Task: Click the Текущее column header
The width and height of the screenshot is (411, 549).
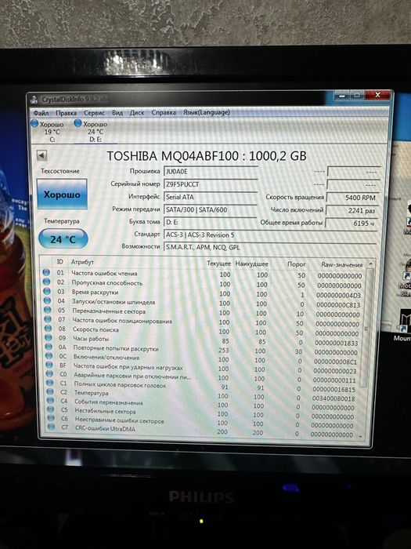Action: coord(218,264)
